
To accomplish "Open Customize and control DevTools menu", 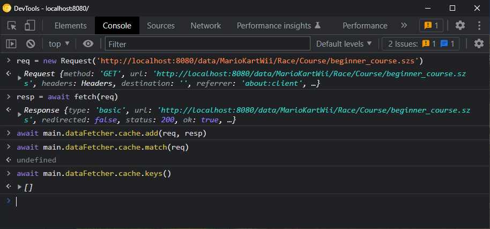I will tap(479, 26).
